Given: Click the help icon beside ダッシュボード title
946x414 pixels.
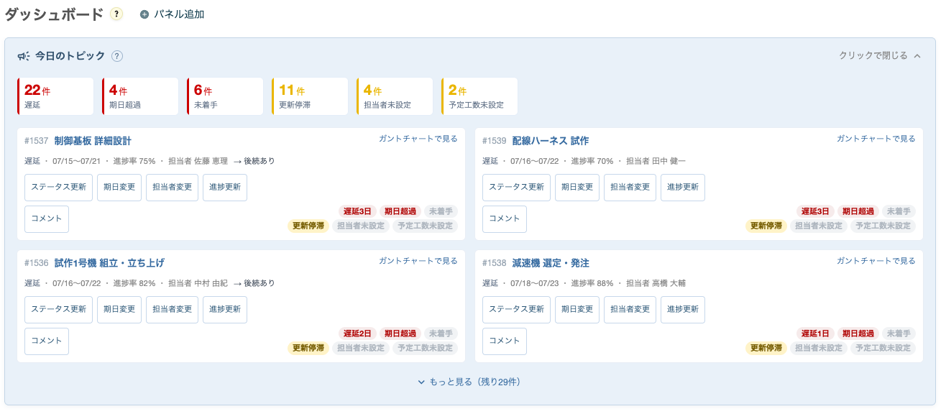Looking at the screenshot, I should pyautogui.click(x=116, y=14).
